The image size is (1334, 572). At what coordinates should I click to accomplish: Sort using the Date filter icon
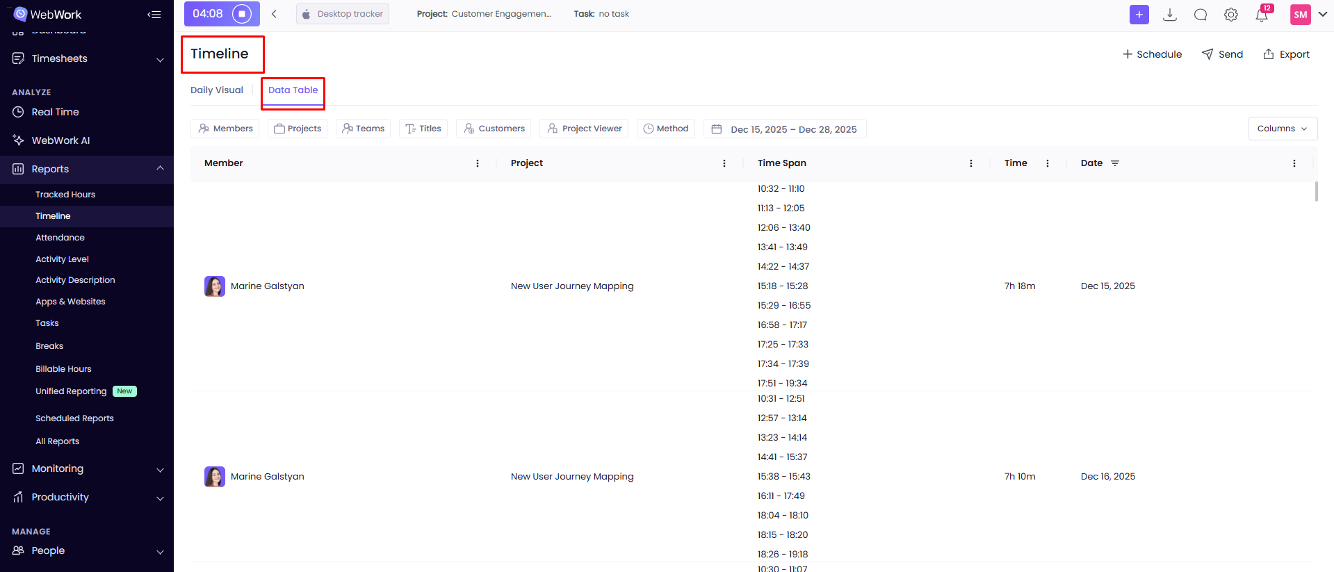point(1115,163)
